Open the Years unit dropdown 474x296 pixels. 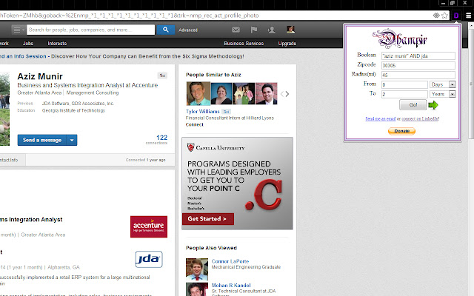point(452,94)
